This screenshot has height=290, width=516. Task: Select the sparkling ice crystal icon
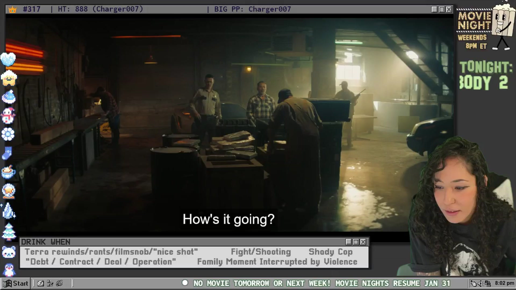(x=9, y=210)
